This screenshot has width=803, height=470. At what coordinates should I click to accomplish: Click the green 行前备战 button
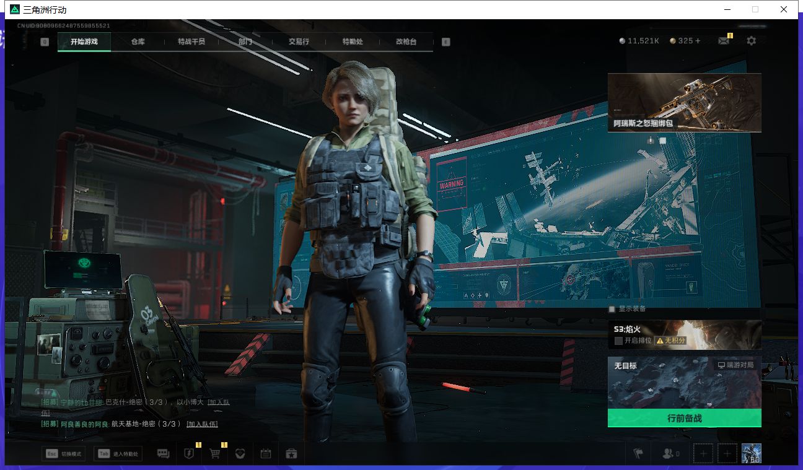coord(684,418)
